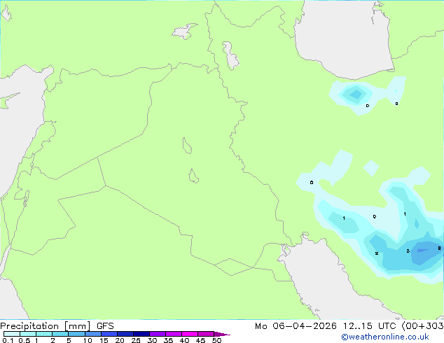
Task: Click the precipitation value "2" on map
Action: click(x=377, y=253)
